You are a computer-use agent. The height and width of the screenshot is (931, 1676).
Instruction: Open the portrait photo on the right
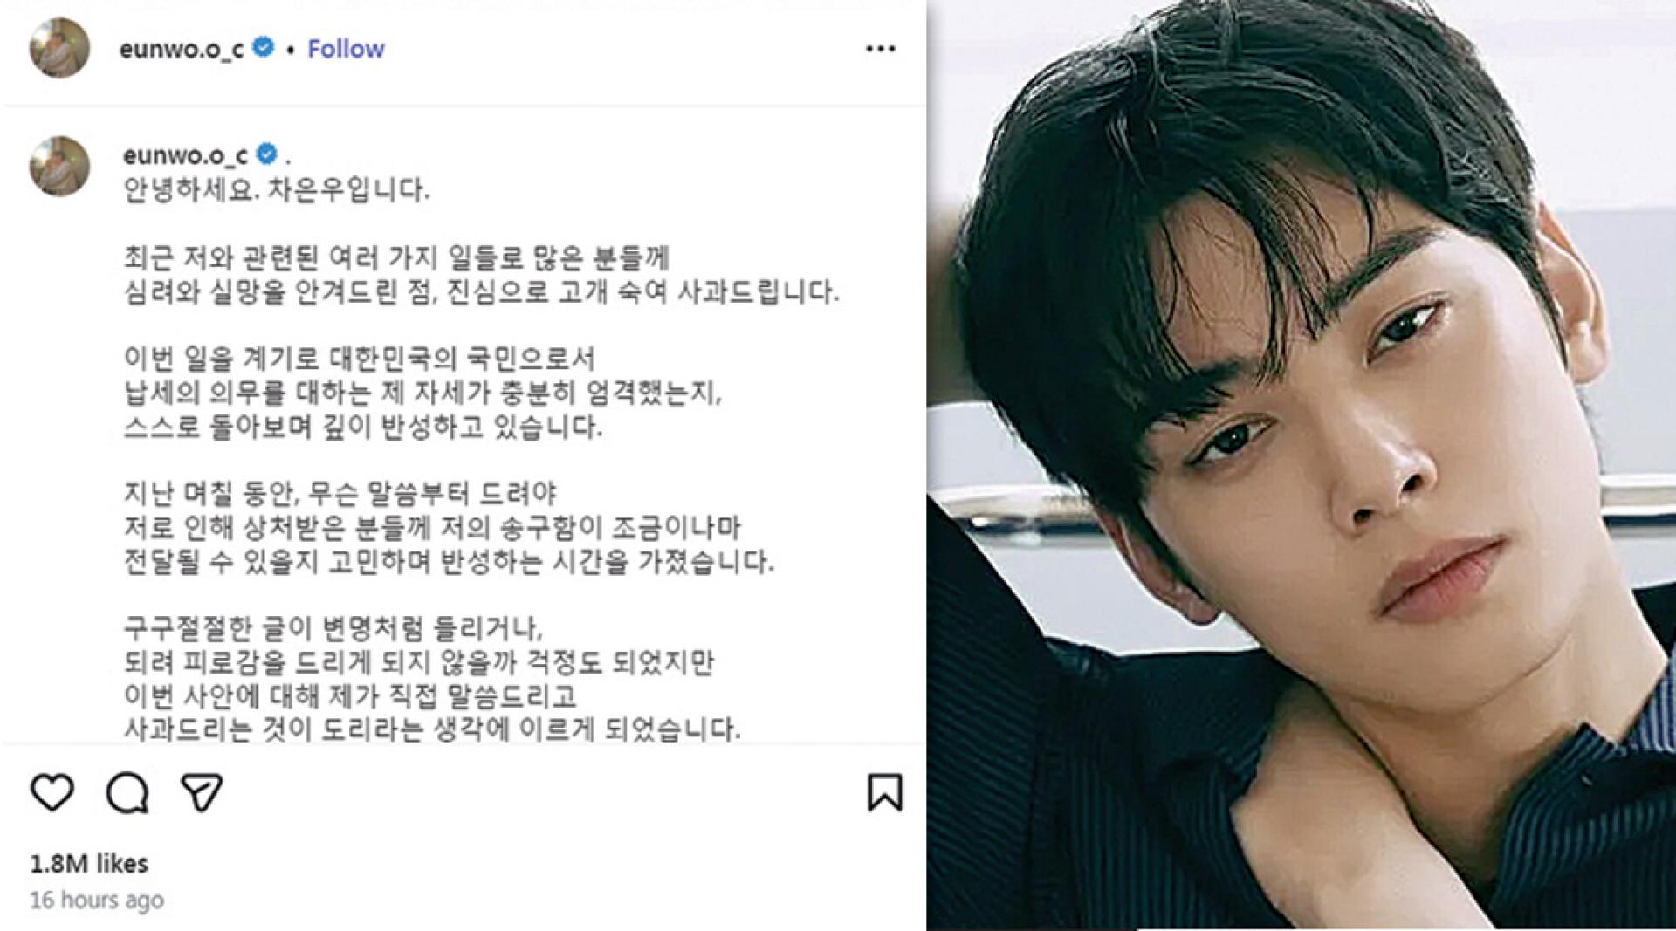[x=1302, y=465]
